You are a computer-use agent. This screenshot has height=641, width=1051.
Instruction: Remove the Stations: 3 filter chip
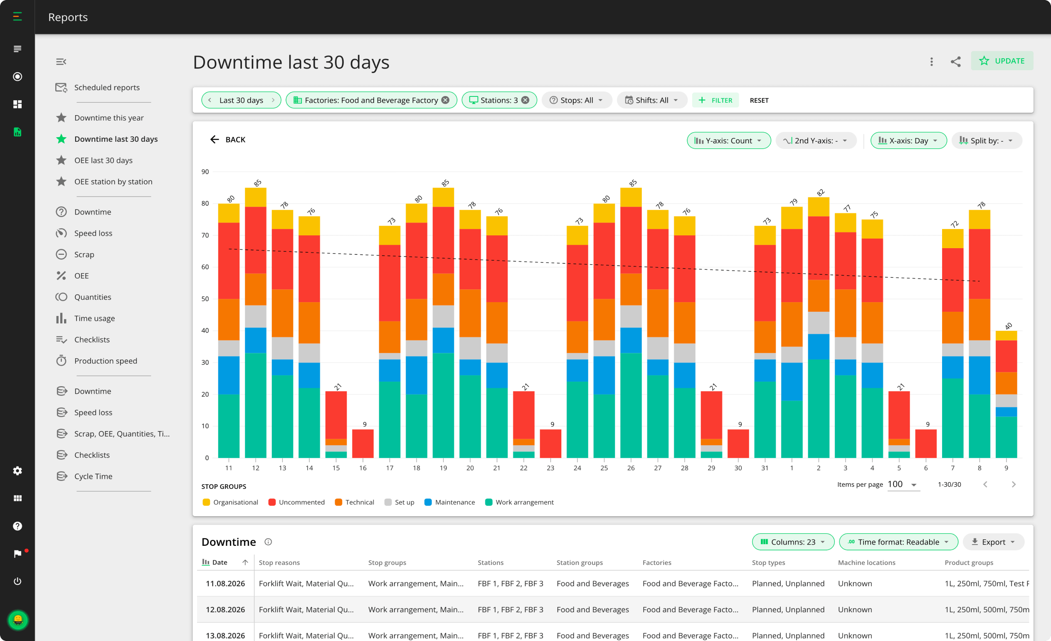[525, 100]
